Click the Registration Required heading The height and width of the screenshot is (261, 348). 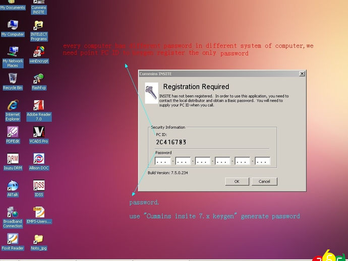tap(196, 87)
